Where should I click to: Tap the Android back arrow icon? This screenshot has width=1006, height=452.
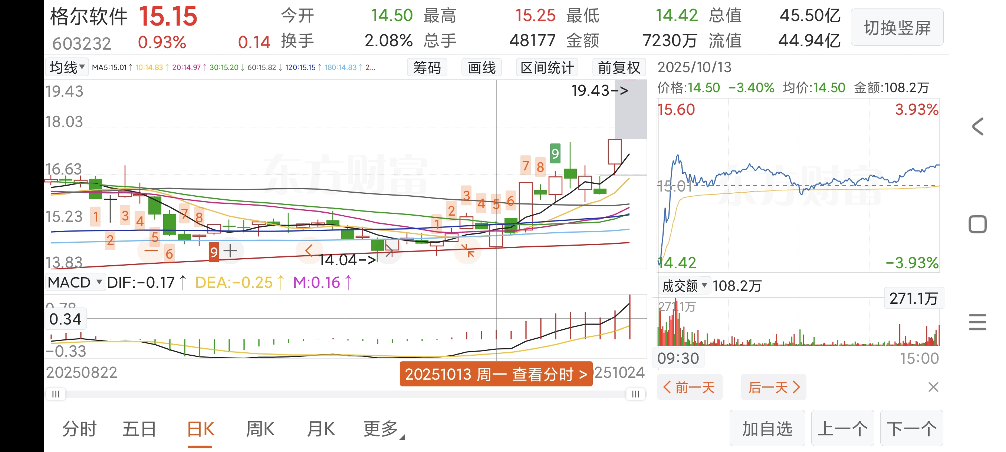[x=977, y=127]
